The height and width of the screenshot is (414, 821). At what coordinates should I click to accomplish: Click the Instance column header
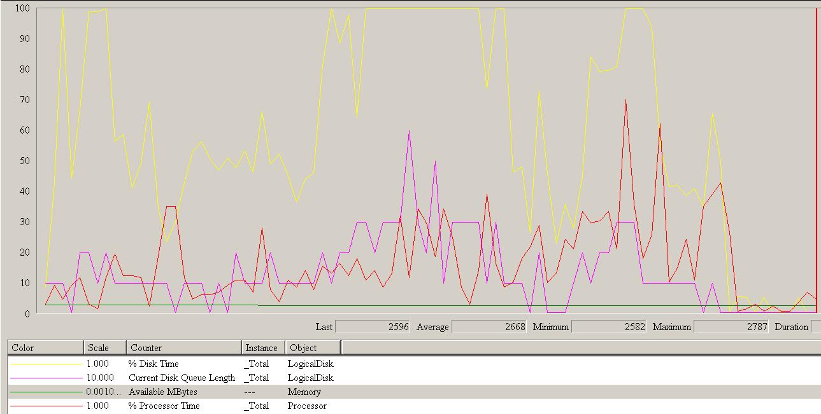tap(261, 348)
